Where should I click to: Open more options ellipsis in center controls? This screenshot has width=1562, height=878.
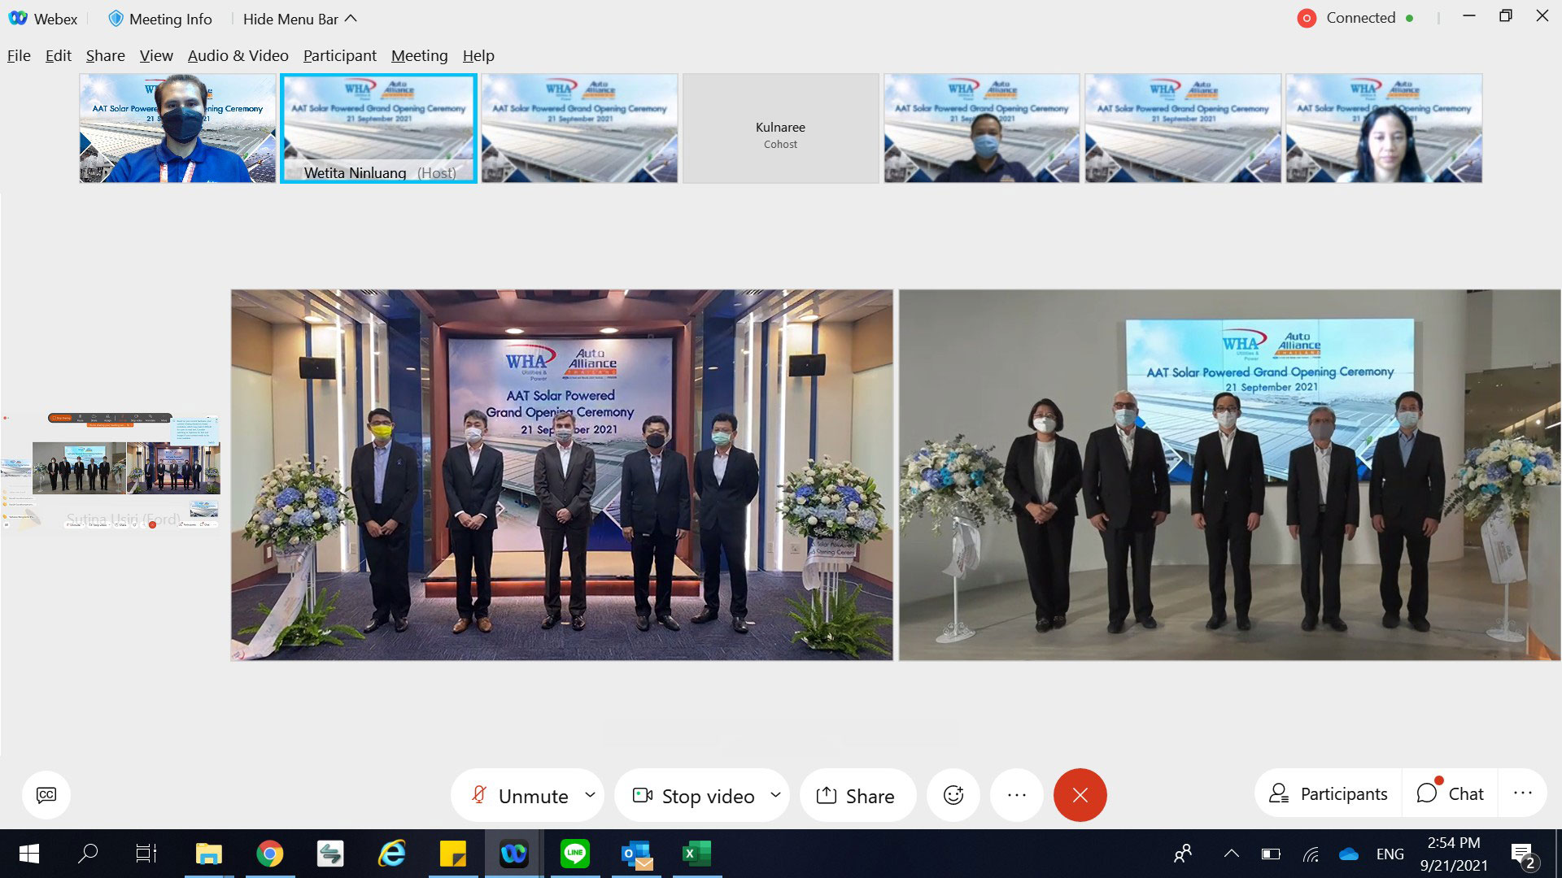[1016, 795]
